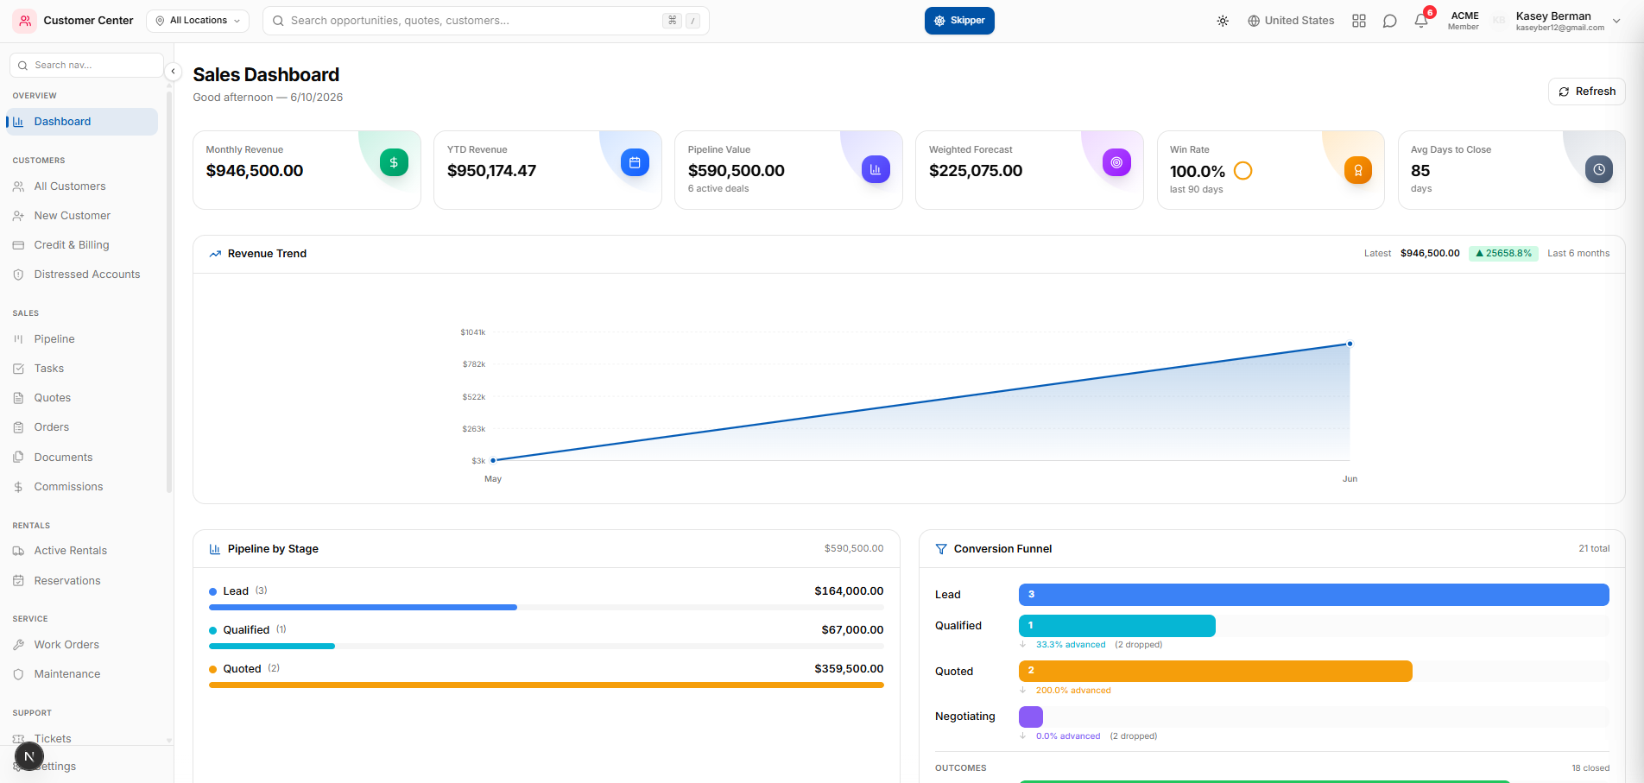Click the teal Qualified pipeline progress bar
The image size is (1644, 783).
272,647
